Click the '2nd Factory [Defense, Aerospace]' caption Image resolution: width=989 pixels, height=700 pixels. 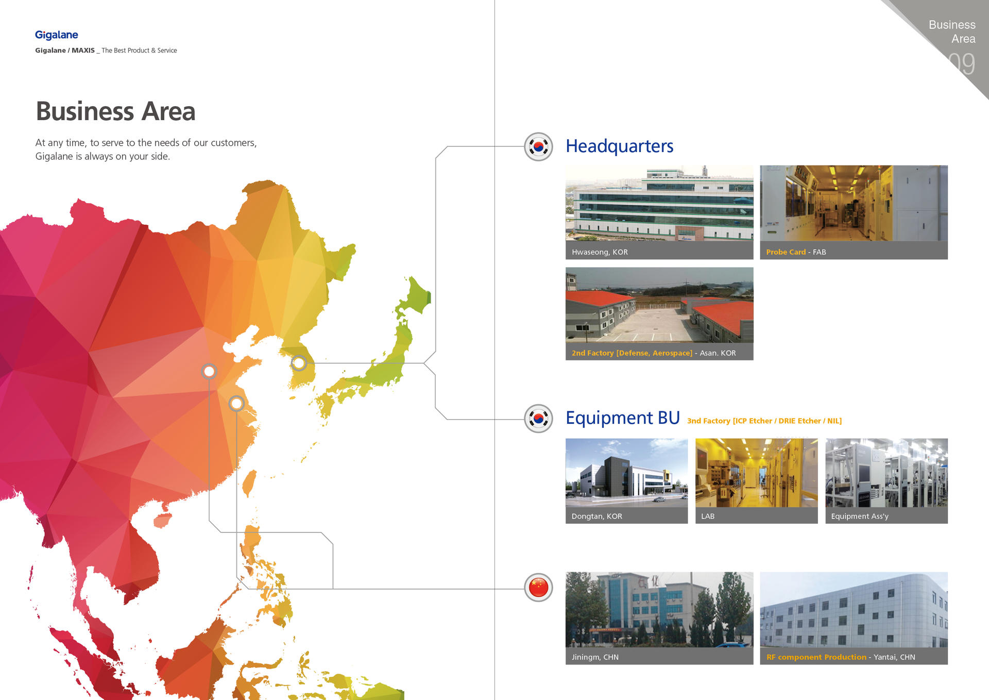(632, 353)
